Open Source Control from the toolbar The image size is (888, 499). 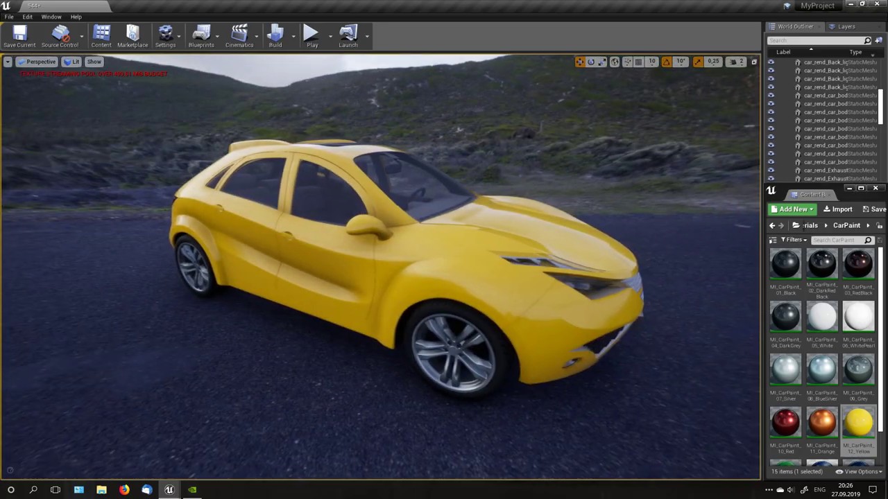(60, 37)
